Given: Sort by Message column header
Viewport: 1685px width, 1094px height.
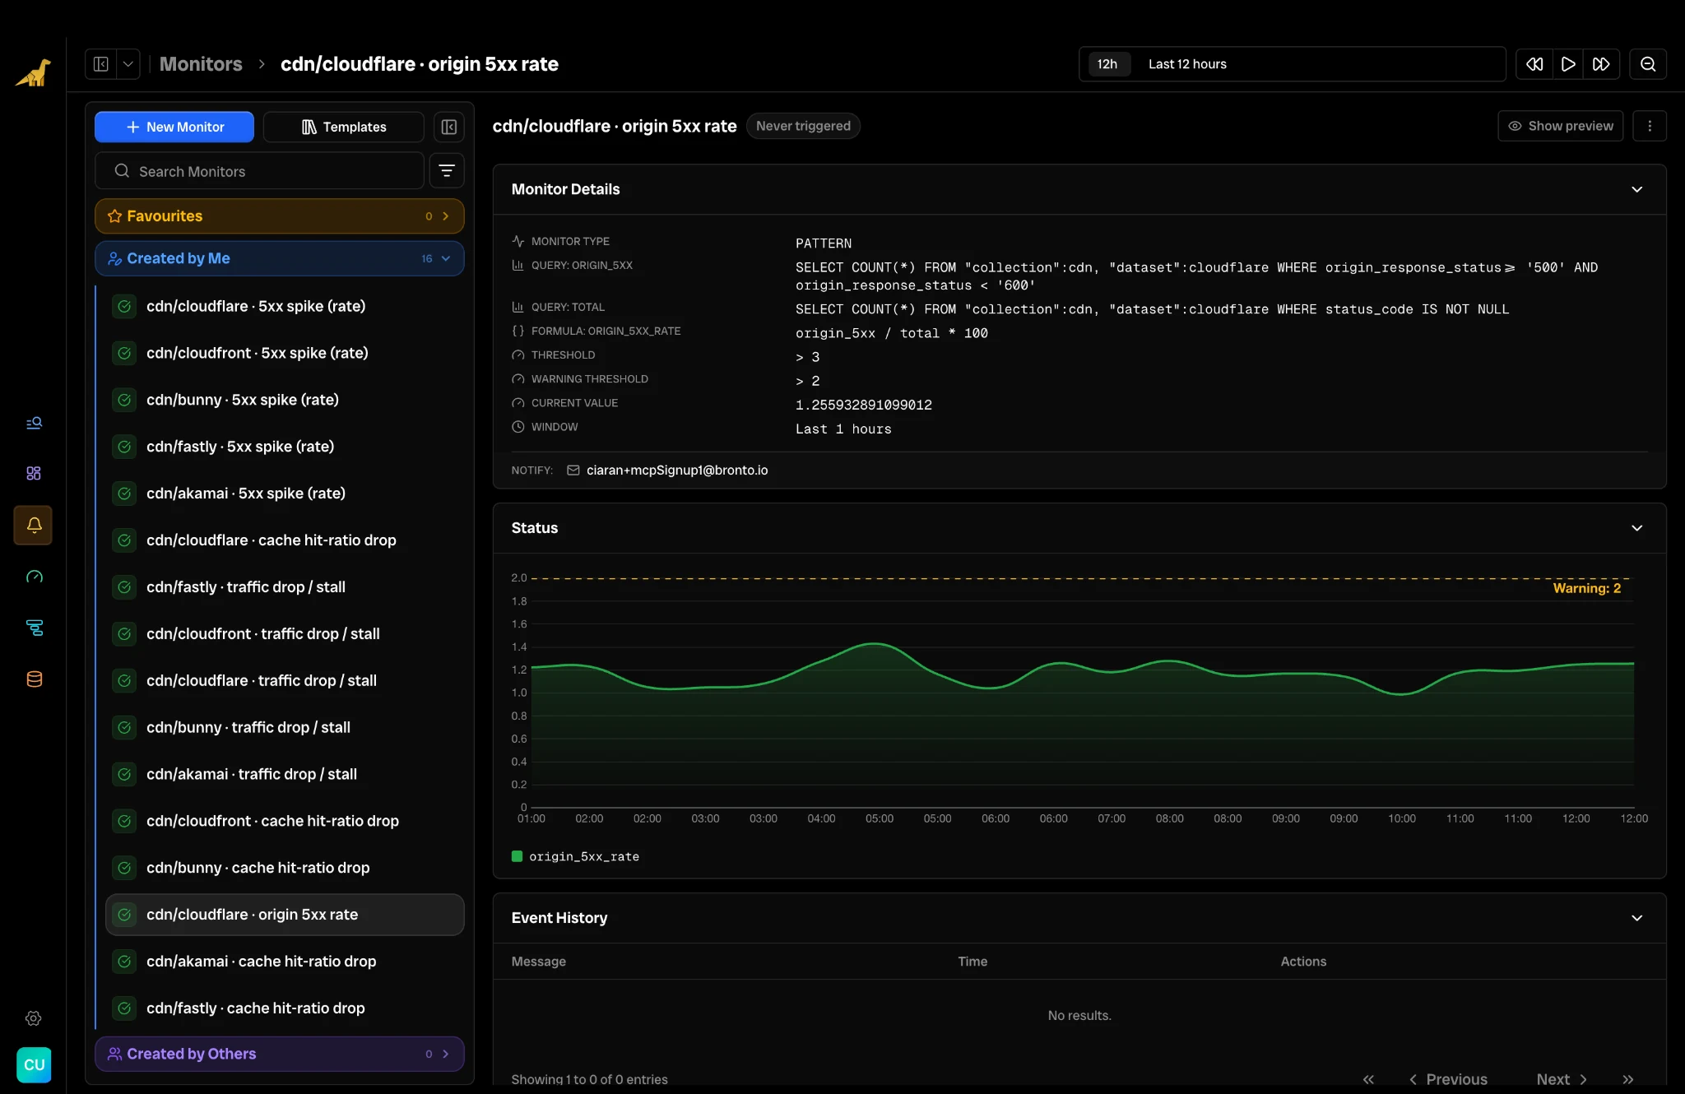Looking at the screenshot, I should tap(539, 962).
